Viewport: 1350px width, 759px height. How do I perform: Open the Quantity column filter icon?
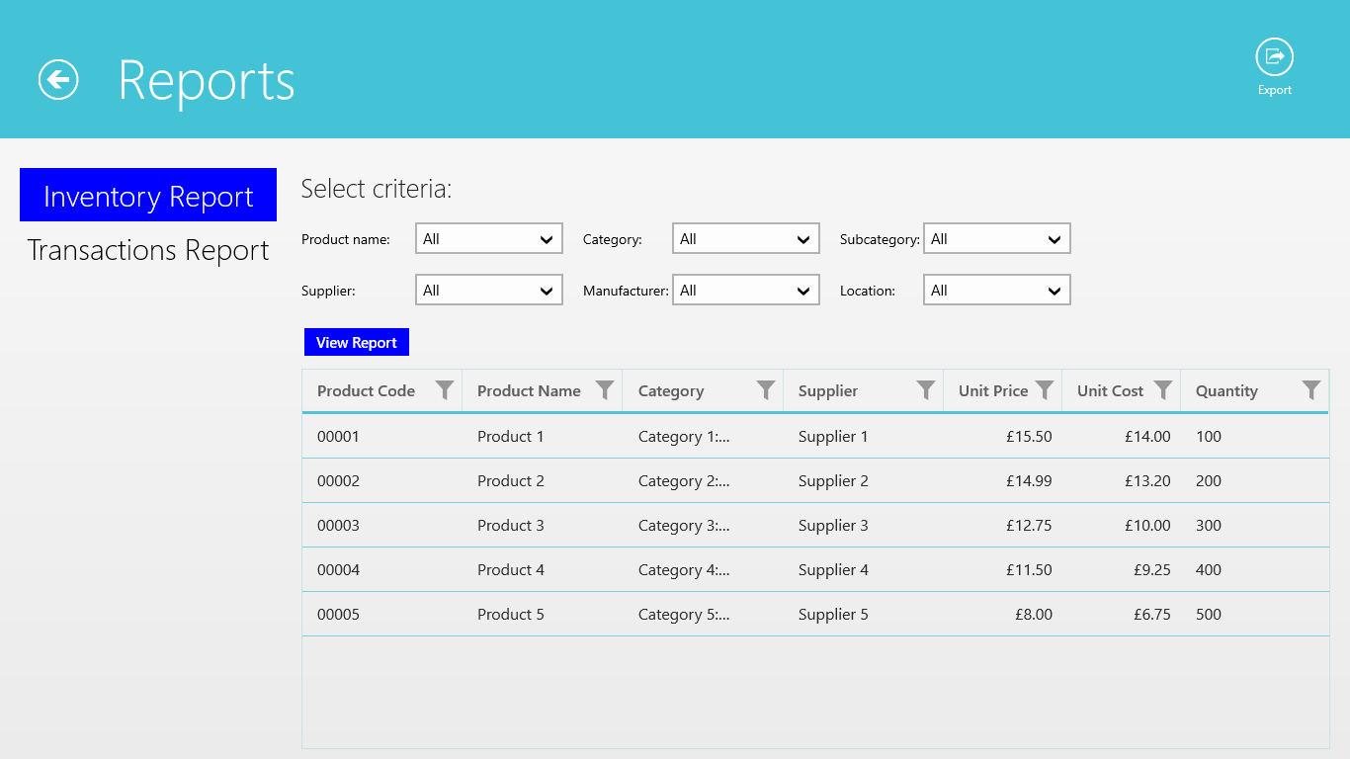[x=1310, y=390]
